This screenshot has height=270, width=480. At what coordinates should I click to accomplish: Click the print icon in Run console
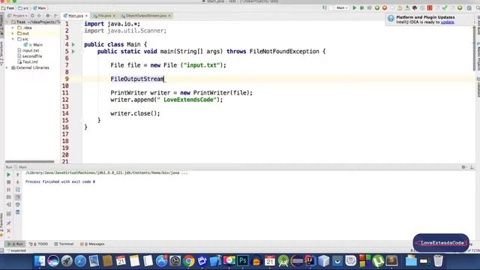point(18,205)
